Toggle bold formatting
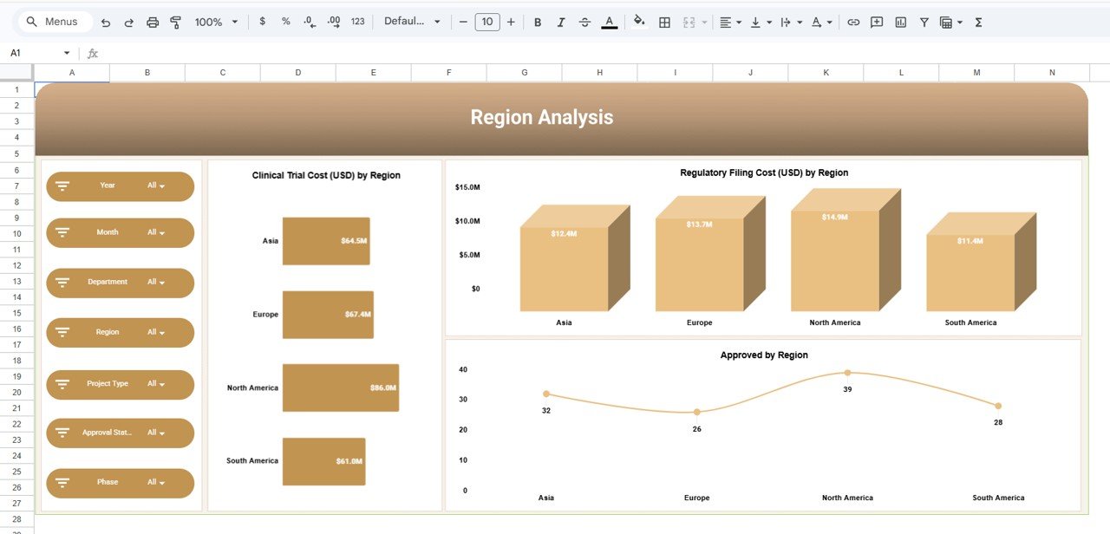Viewport: 1110px width, 534px height. (537, 22)
